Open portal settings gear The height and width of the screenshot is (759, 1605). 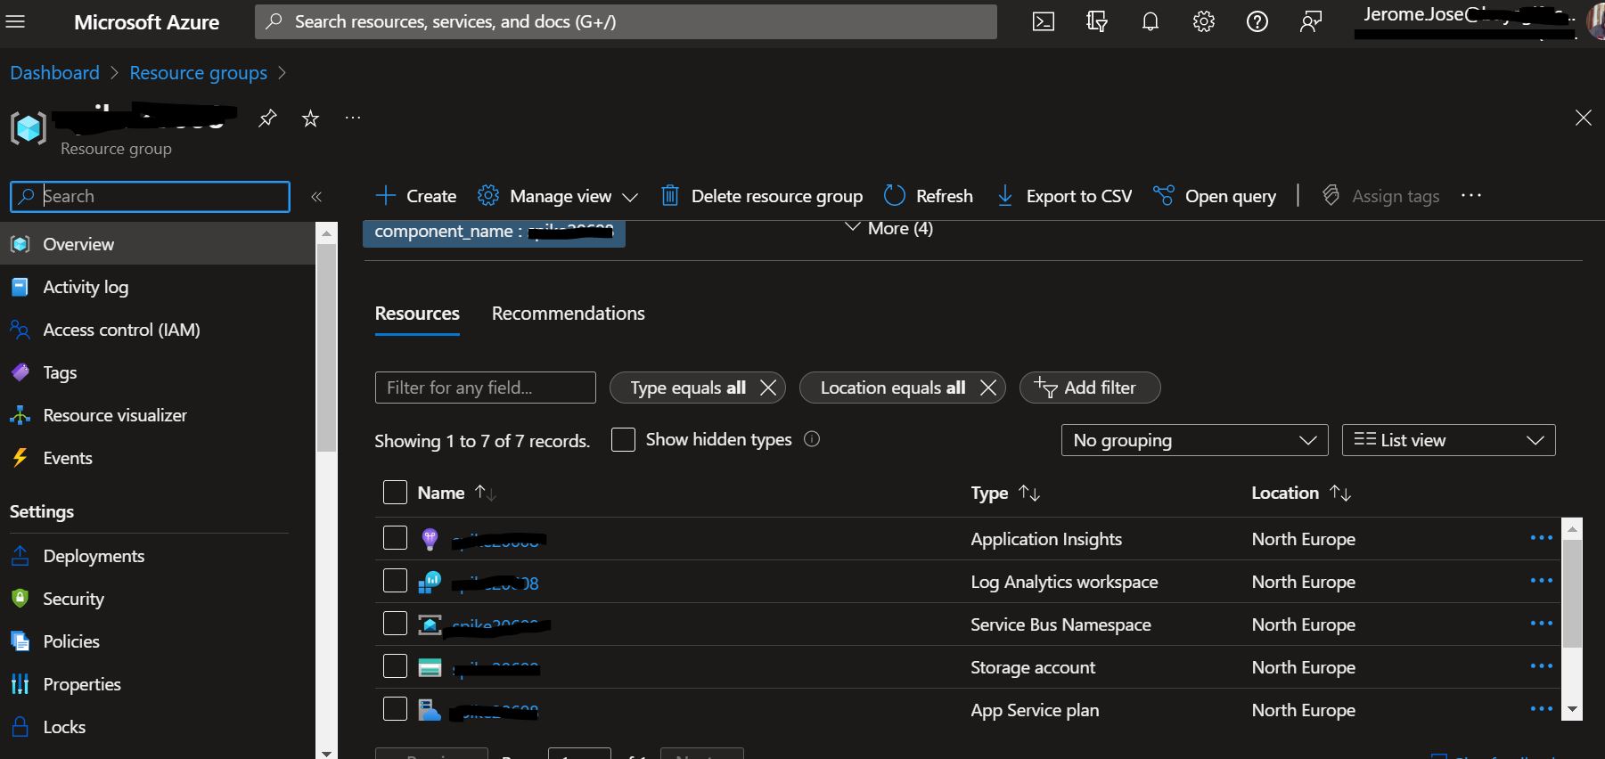click(x=1204, y=21)
